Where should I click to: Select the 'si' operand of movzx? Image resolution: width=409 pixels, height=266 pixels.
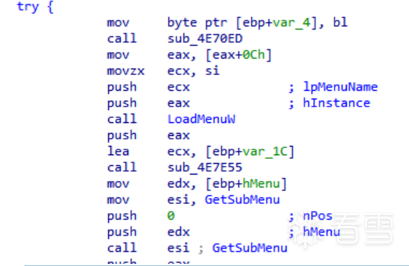click(212, 71)
